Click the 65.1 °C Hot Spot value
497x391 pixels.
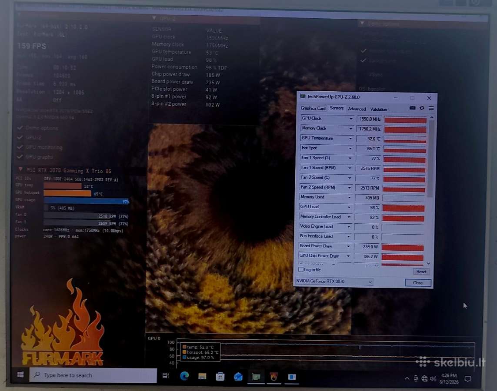pyautogui.click(x=369, y=149)
